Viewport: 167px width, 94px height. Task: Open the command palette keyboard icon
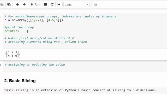click(95, 4)
